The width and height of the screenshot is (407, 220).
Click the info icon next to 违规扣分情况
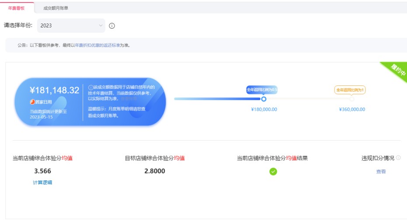(x=398, y=158)
